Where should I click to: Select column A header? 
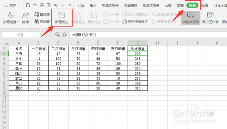tap(19, 43)
